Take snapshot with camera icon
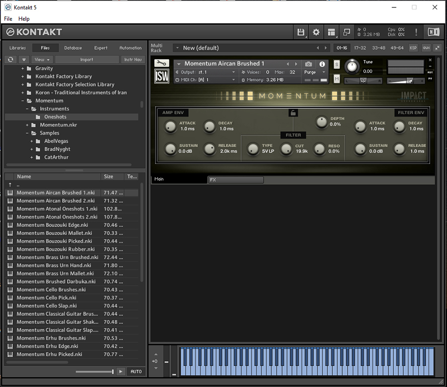The image size is (447, 387). coord(308,64)
